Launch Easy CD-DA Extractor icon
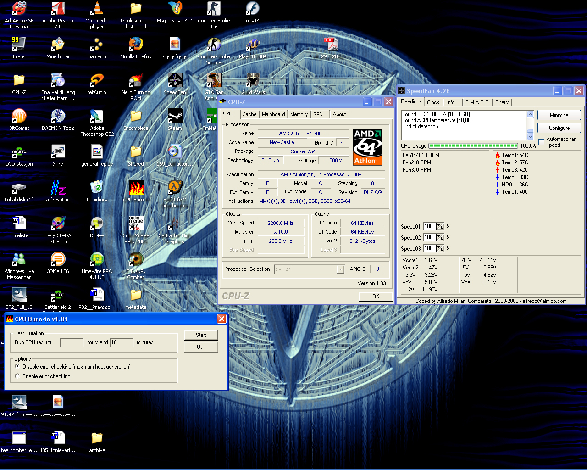Screen dimensions: 587x470 [58, 230]
